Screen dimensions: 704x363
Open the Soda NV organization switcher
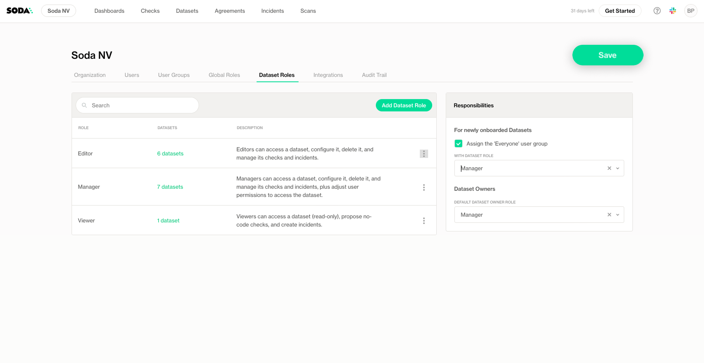tap(58, 11)
